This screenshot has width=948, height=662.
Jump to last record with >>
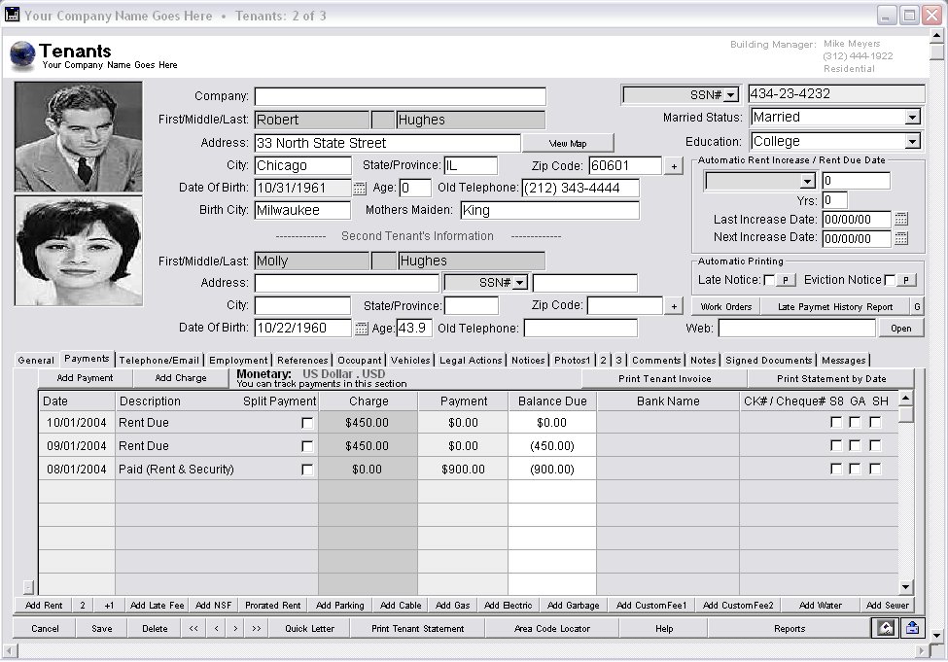click(x=257, y=629)
